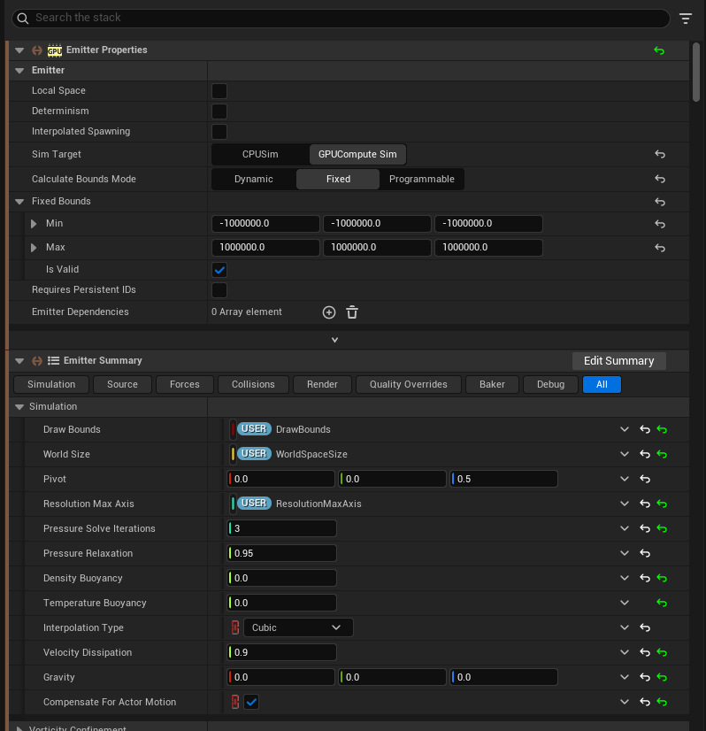Select the Collisions summary tab
The image size is (706, 731).
point(253,384)
